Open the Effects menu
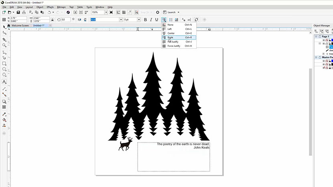 [50, 7]
